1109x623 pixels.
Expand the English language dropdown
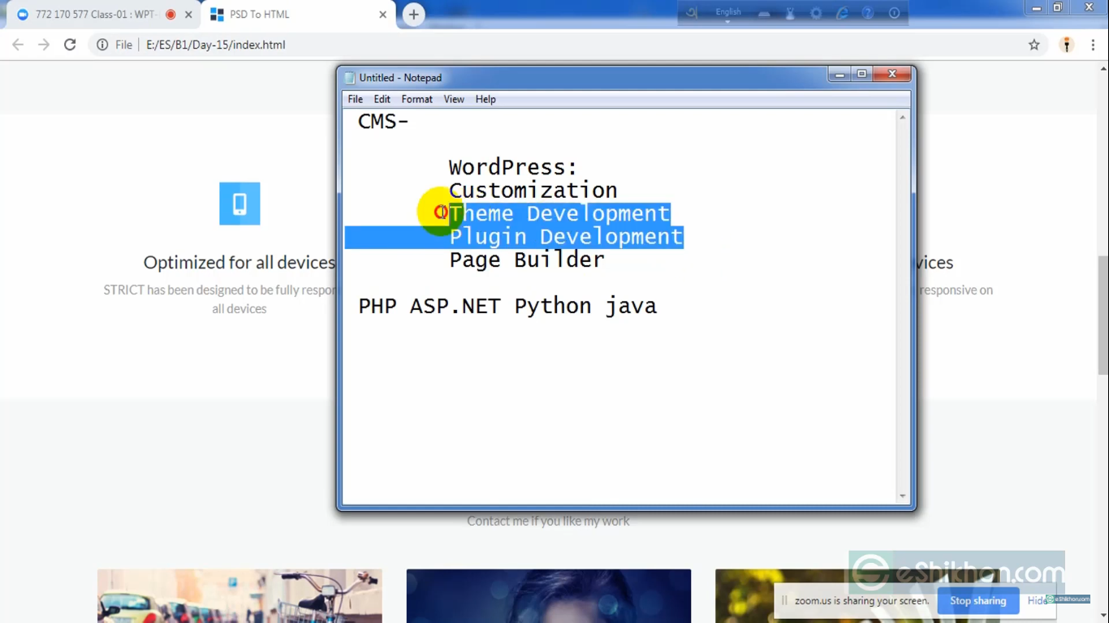pos(728,13)
